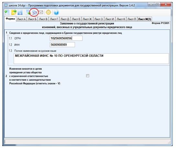The height and width of the screenshot is (148, 176).
Task: Switch to the Лист А tab
Action: [21, 19]
